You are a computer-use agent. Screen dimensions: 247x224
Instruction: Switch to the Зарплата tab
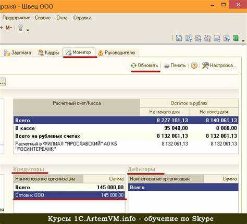(x=18, y=52)
